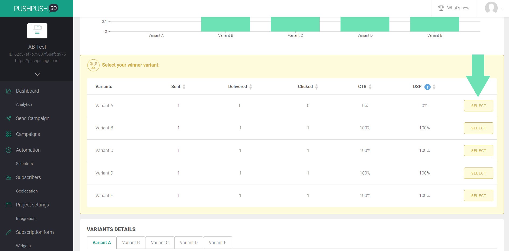Switch to the Variant A details tab
The width and height of the screenshot is (509, 251).
pyautogui.click(x=102, y=243)
